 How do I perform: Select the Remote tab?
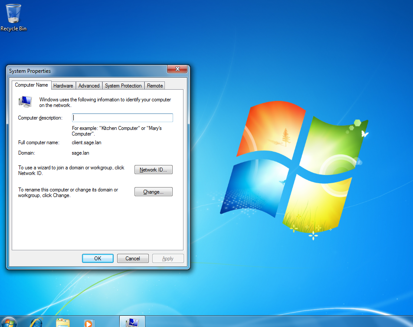click(155, 86)
